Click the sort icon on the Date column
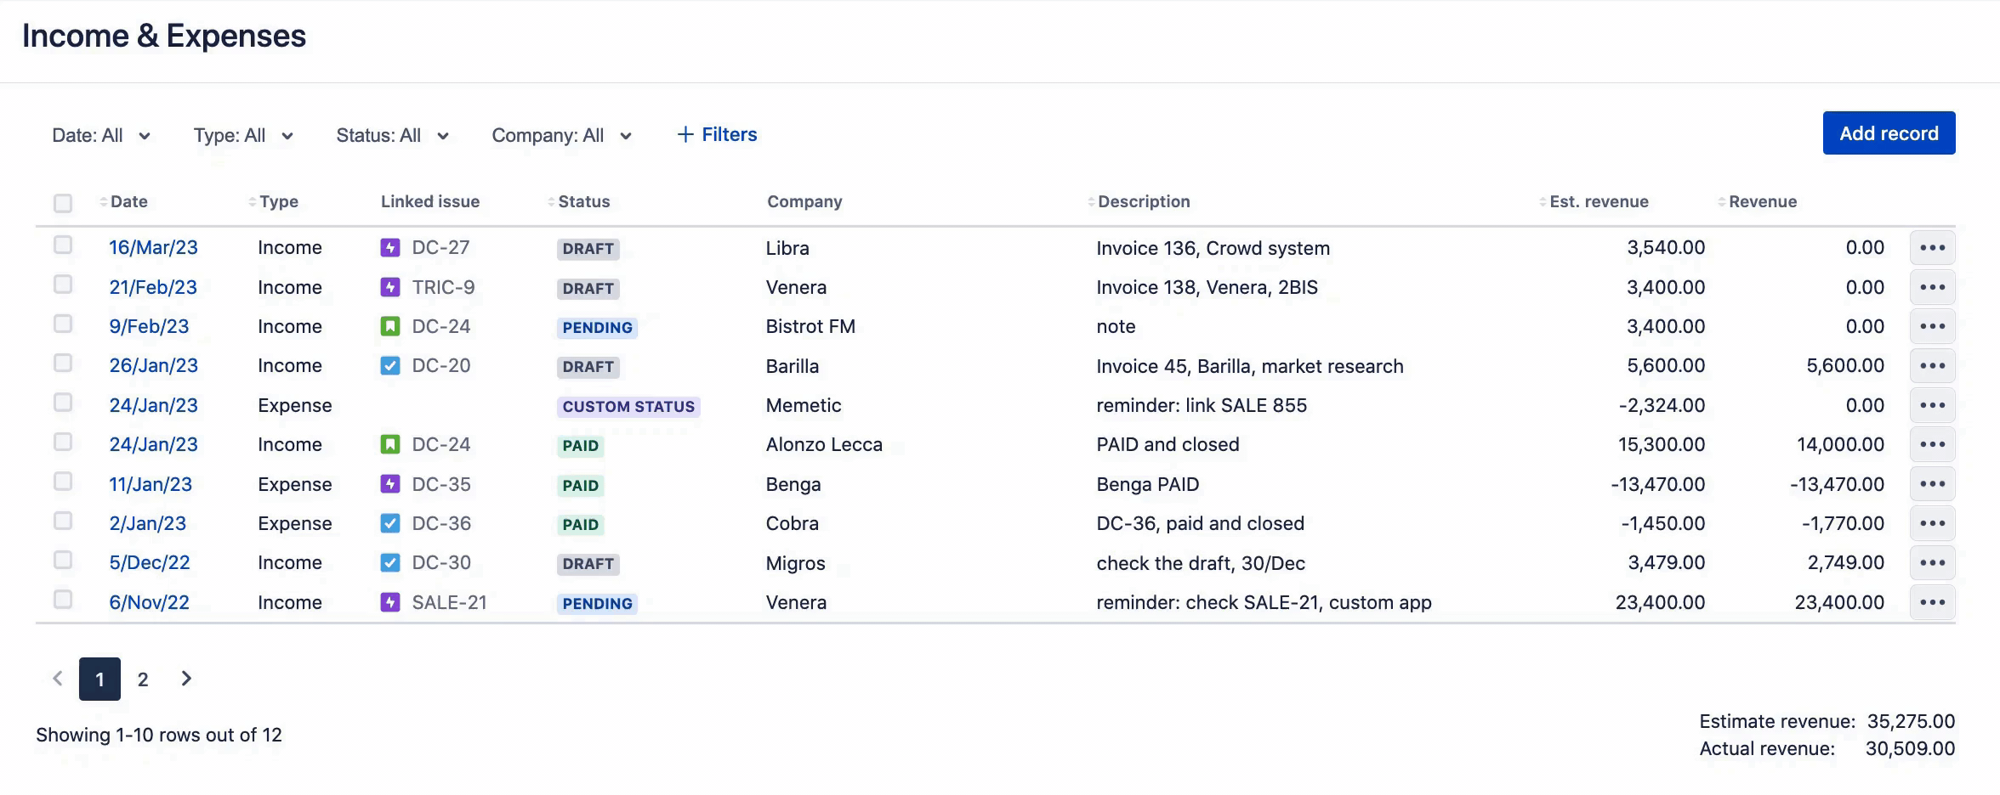Image resolution: width=2000 pixels, height=795 pixels. click(x=101, y=201)
